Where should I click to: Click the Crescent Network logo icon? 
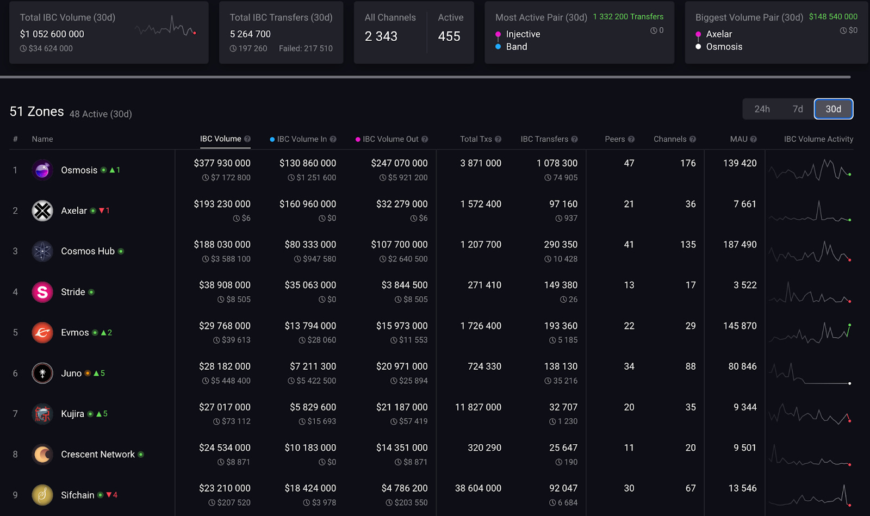point(42,455)
